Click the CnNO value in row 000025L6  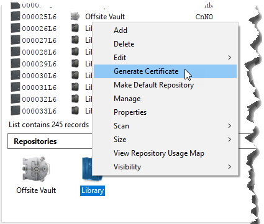click(204, 17)
